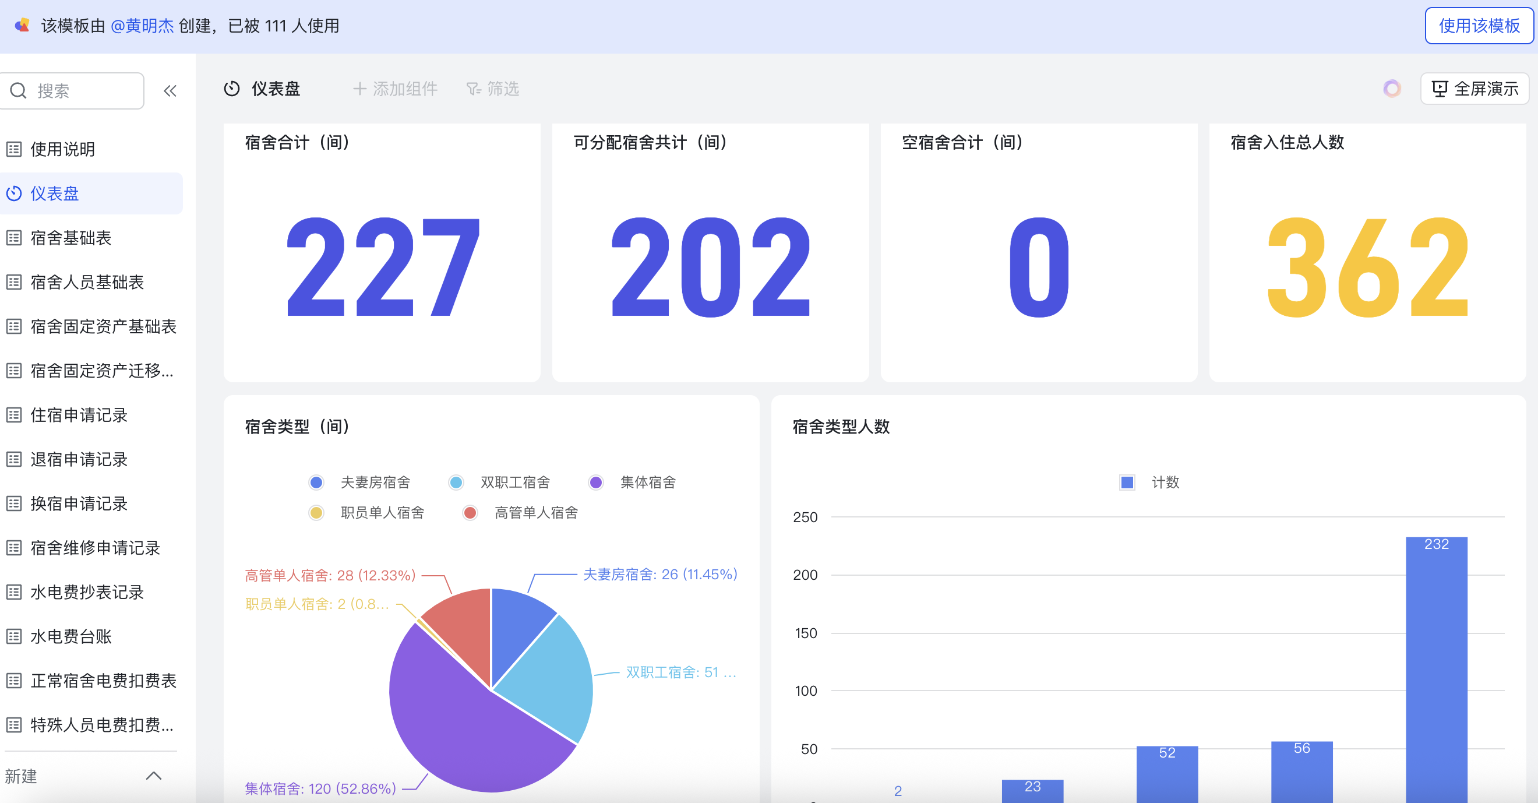
Task: Collapse the sidebar with double-chevron icon
Action: 170,91
